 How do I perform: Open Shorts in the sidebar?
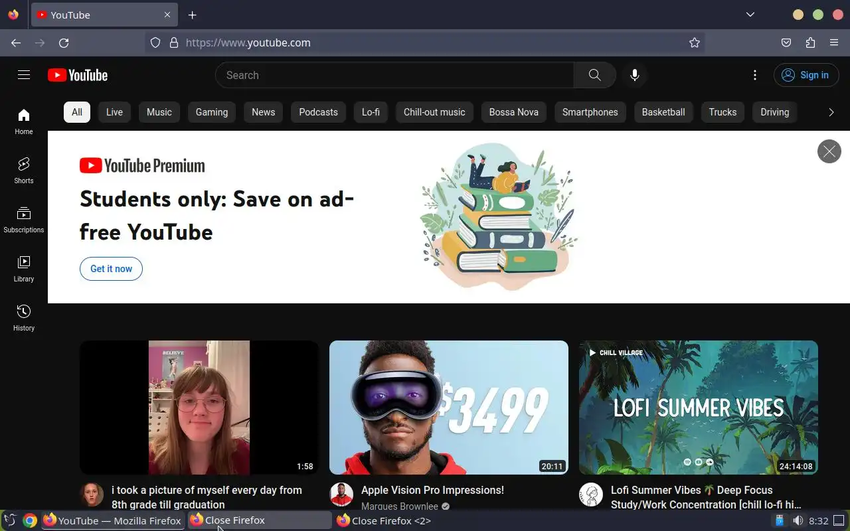pos(24,171)
